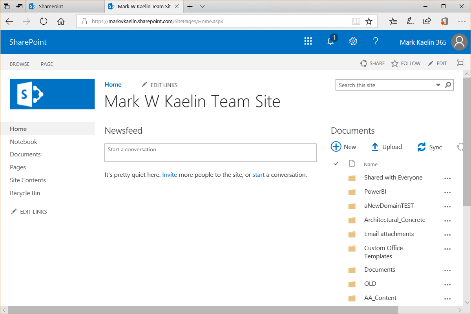
Task: Open the SharePoint settings gear
Action: point(353,41)
